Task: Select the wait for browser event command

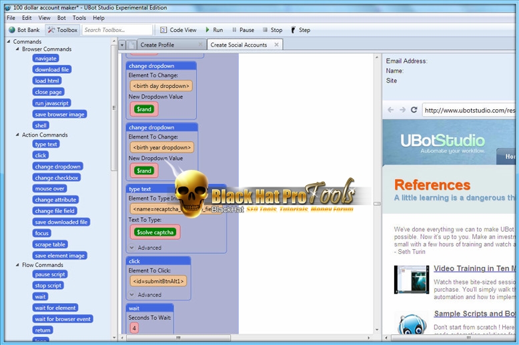Action: (x=63, y=319)
